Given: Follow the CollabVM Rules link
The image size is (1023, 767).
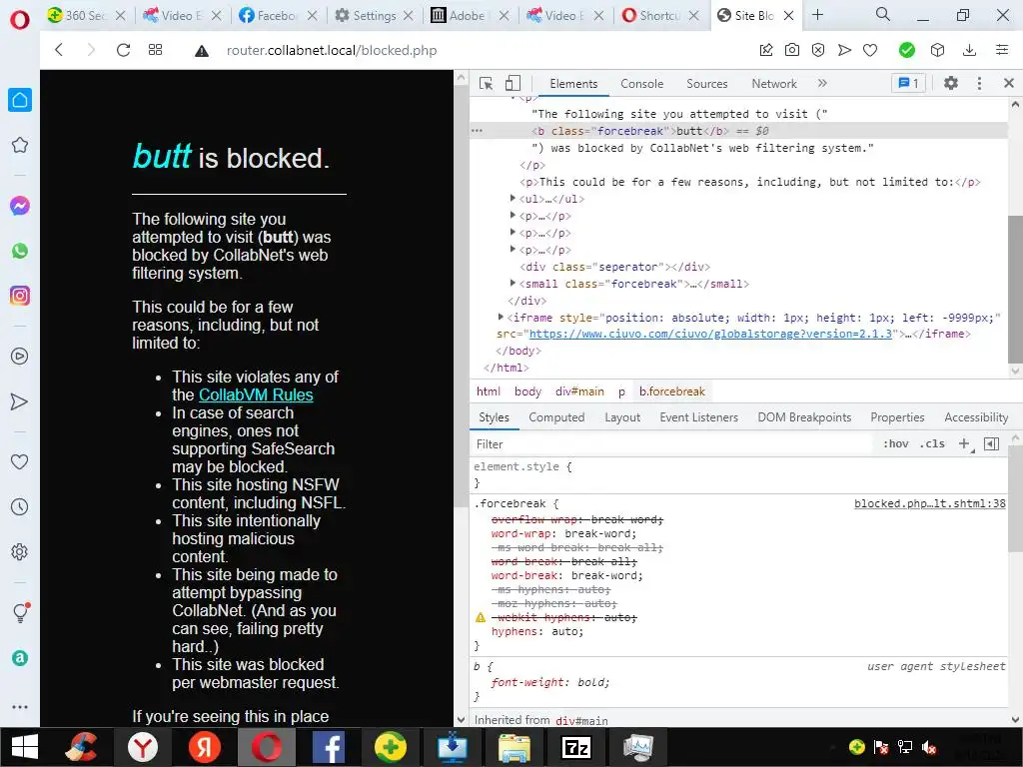Looking at the screenshot, I should click(256, 394).
